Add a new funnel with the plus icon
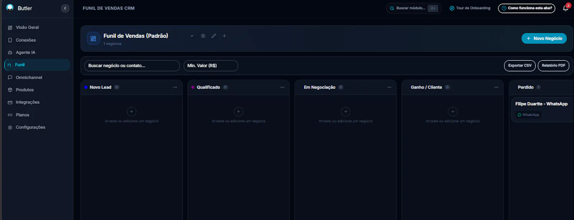Screen dimensions: 574x220 pyautogui.click(x=224, y=36)
